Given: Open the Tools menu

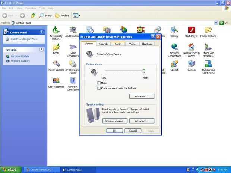Looking at the screenshot, I should pyautogui.click(x=42, y=8).
